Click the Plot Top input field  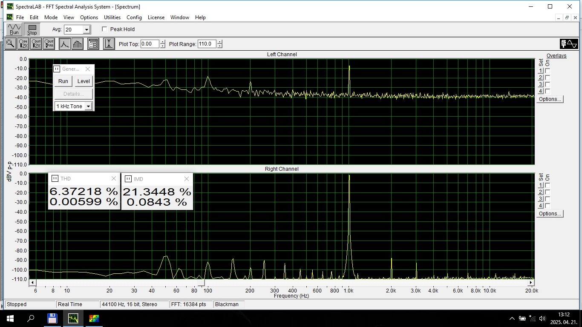[x=150, y=44]
